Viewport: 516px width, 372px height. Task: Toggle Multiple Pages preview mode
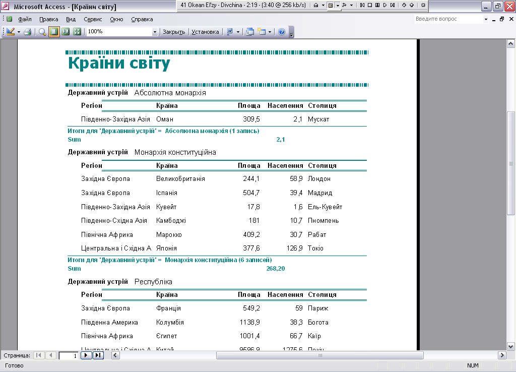(x=77, y=32)
